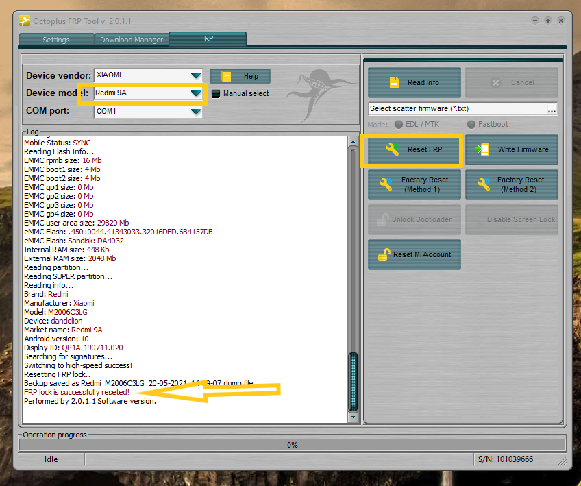Select the Fastboot mode radio button

tap(471, 124)
